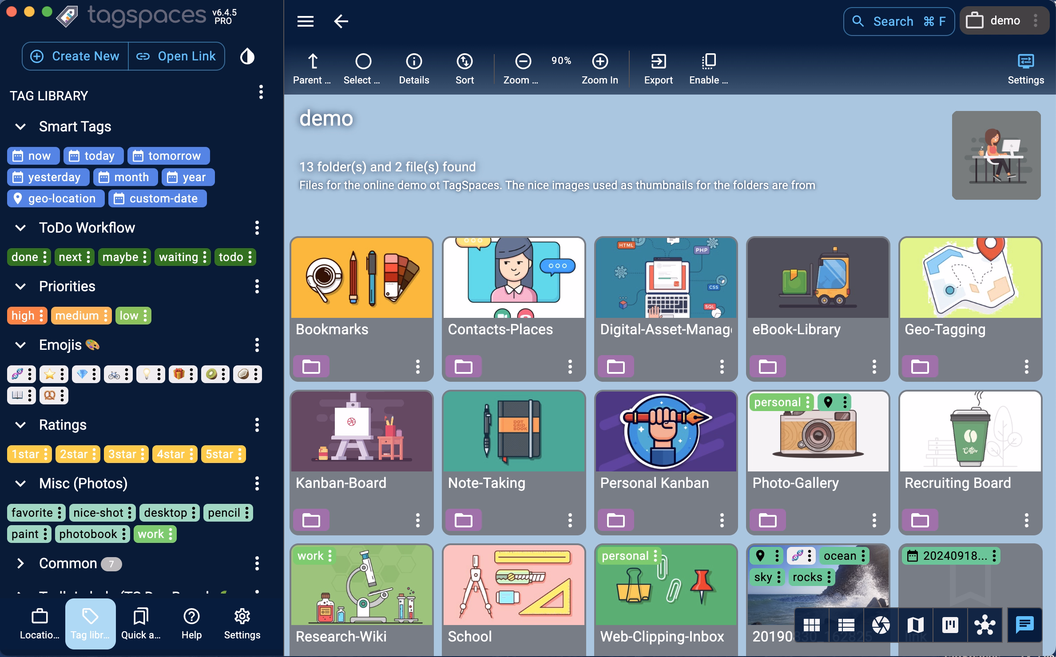1056x657 pixels.
Task: Zoom out with the minus icon
Action: click(523, 61)
